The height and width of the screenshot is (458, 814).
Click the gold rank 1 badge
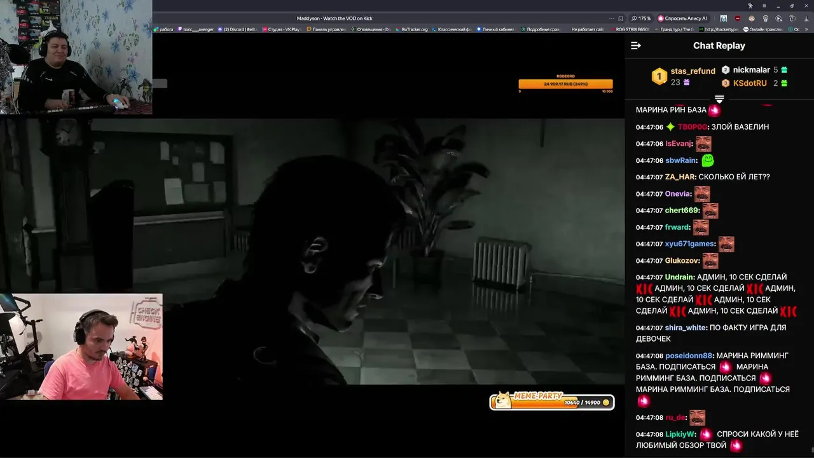[x=659, y=76]
